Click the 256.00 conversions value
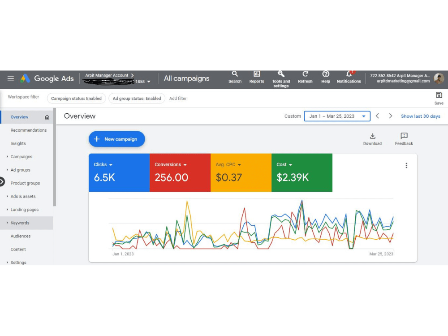This screenshot has height=336, width=448. 172,177
